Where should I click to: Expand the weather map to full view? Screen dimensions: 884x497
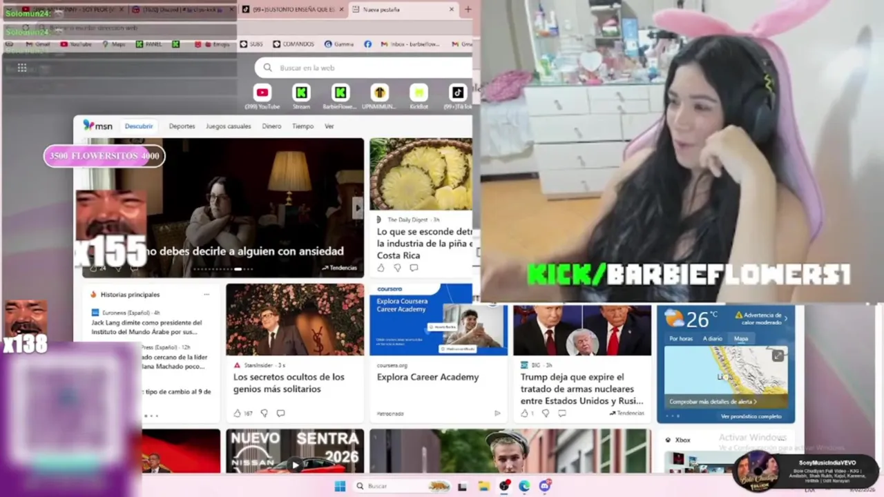click(778, 355)
